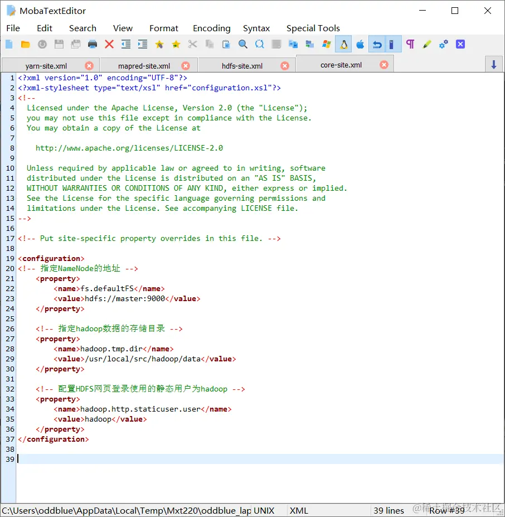The height and width of the screenshot is (517, 505).
Task: Save all files with the double-floppy icon
Action: (x=76, y=44)
